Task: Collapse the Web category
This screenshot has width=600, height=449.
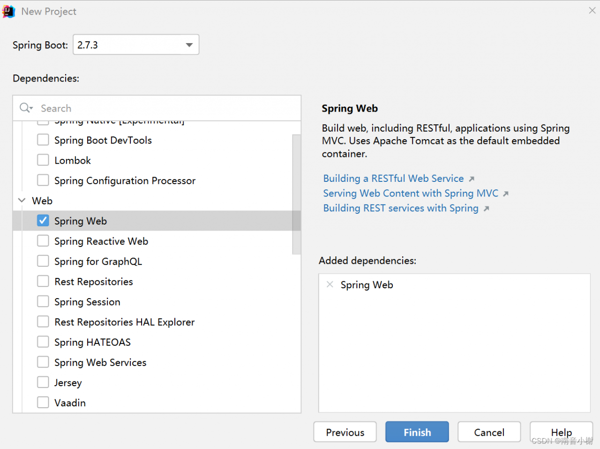Action: pyautogui.click(x=22, y=200)
